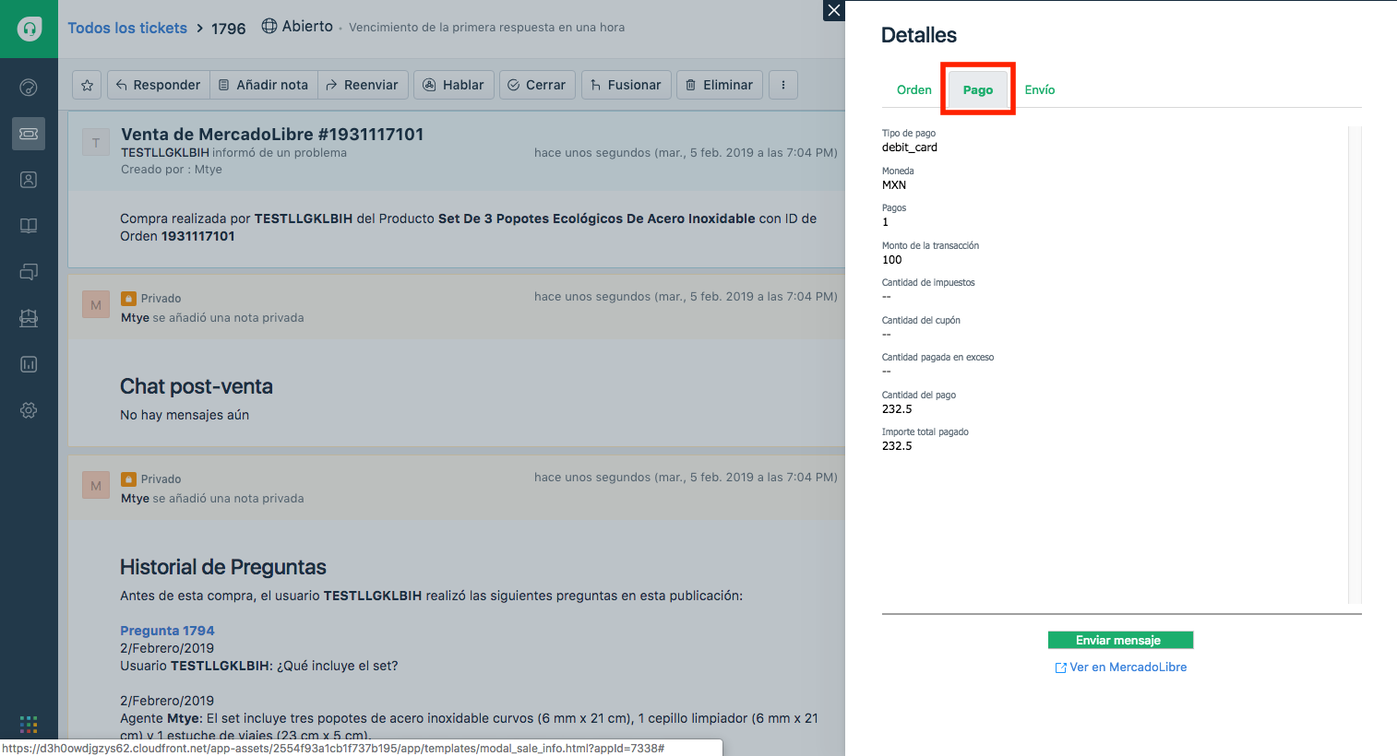Click the Abierto status label
This screenshot has width=1397, height=756.
307,27
